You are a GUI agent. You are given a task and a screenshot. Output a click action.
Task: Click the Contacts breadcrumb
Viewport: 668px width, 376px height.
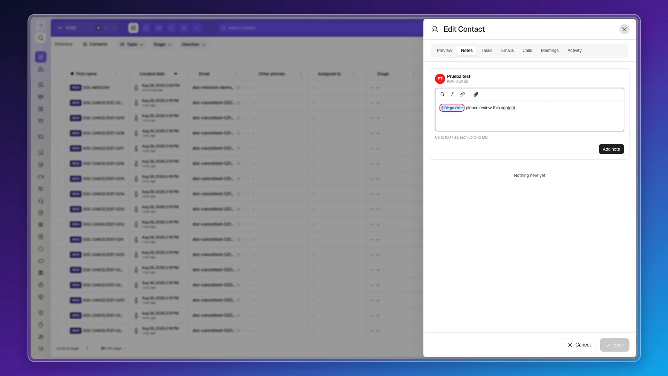(x=95, y=44)
